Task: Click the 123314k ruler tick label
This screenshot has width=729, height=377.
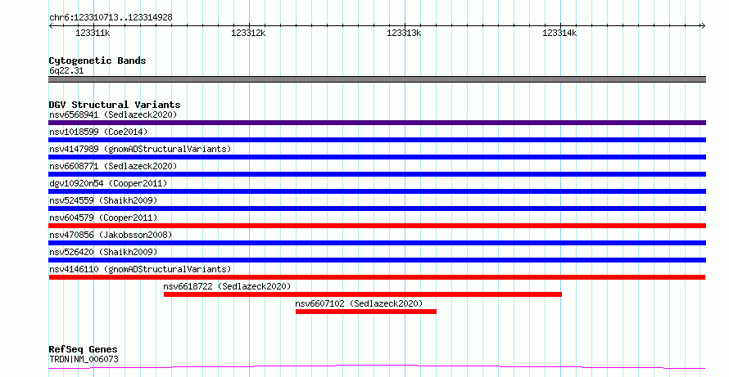Action: click(559, 33)
